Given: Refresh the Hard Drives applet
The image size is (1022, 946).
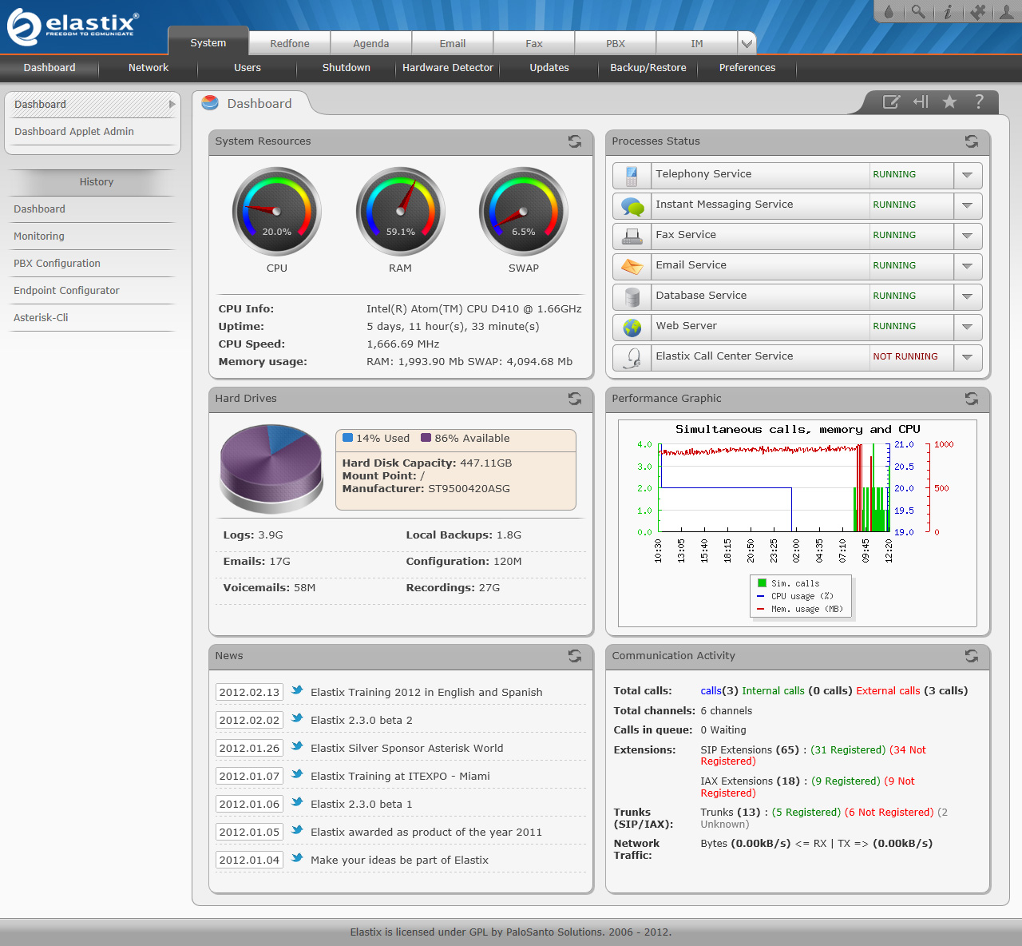Looking at the screenshot, I should (575, 399).
